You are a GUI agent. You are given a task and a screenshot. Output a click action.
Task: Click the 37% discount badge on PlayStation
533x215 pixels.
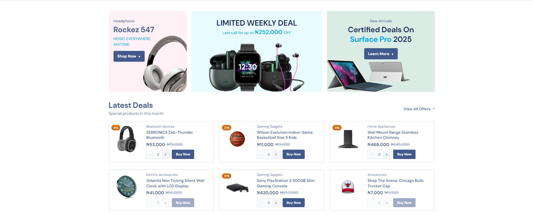tap(226, 176)
